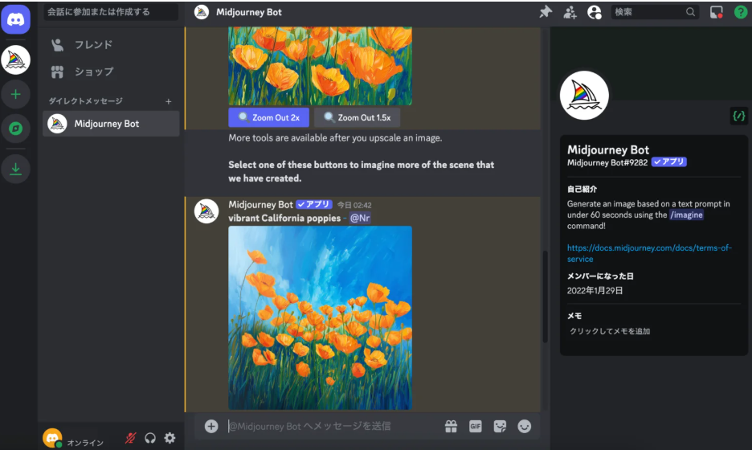Click the /imagine command mention
The height and width of the screenshot is (450, 752).
[686, 215]
